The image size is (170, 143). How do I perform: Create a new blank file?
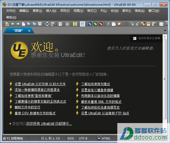[24, 24]
